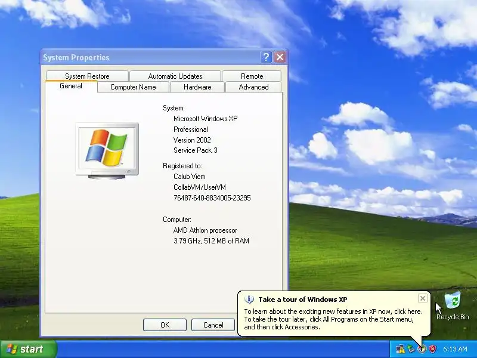This screenshot has height=358, width=477.
Task: Go to the Advanced tab
Action: pos(253,87)
